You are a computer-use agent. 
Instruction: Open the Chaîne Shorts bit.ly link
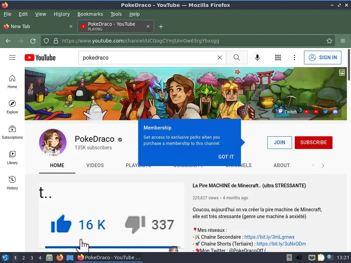point(281,244)
